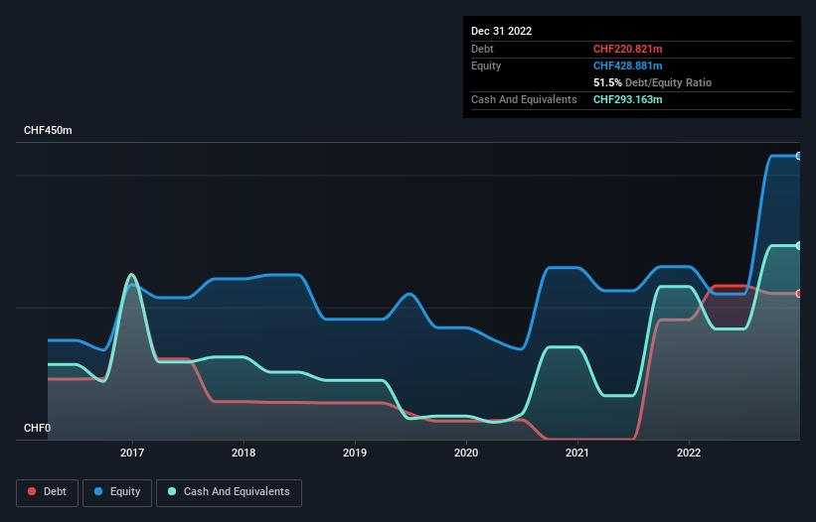
Task: Click the blue Equity legend dot
Action: (x=98, y=491)
